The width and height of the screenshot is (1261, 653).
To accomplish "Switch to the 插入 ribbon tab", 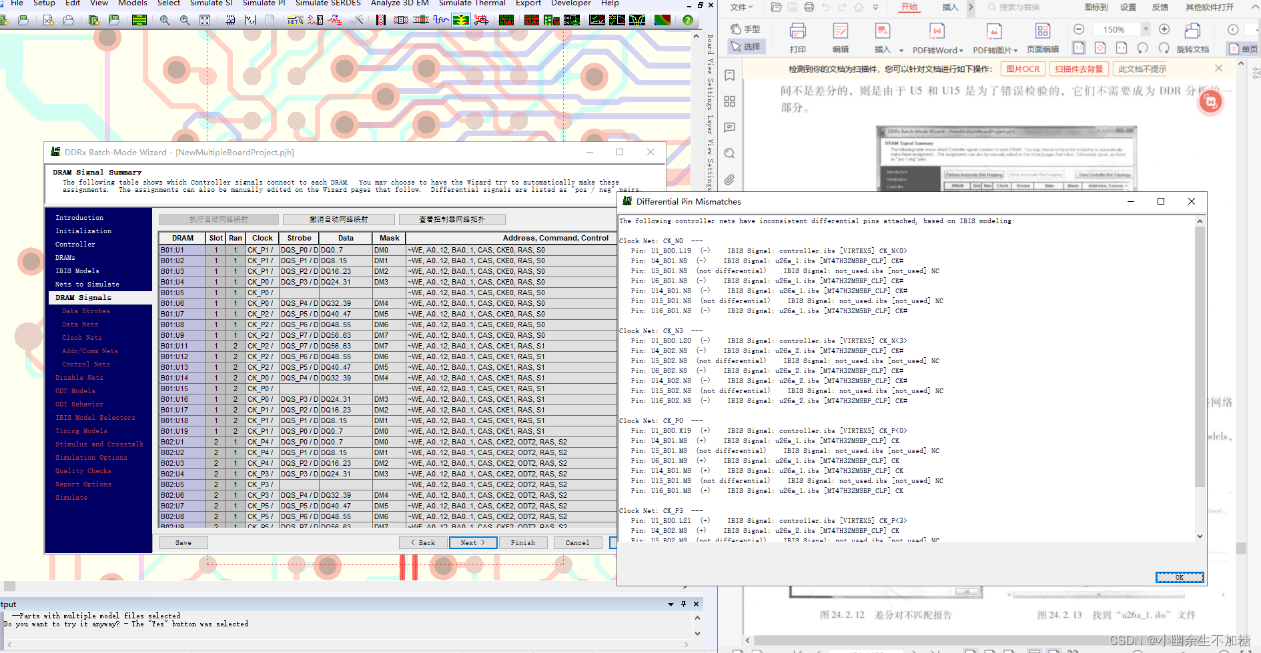I will [950, 7].
